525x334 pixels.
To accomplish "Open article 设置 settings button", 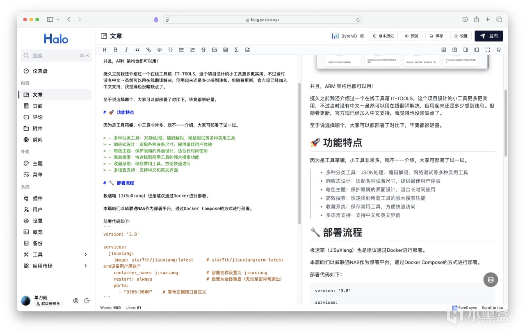I will click(461, 36).
